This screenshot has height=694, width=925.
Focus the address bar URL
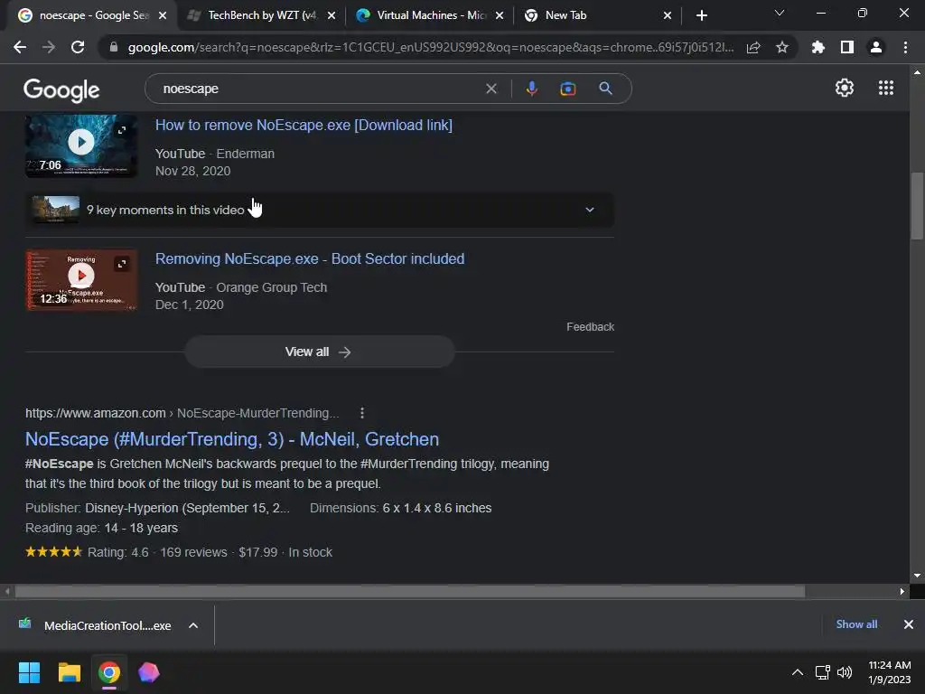click(431, 47)
